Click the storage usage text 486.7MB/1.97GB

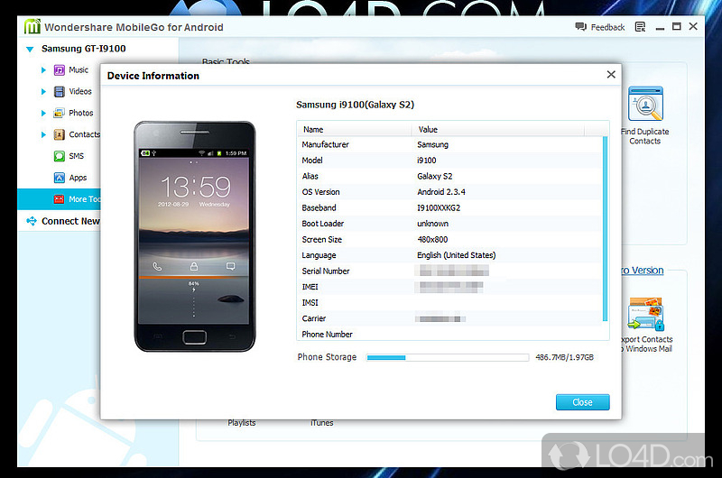coord(565,357)
